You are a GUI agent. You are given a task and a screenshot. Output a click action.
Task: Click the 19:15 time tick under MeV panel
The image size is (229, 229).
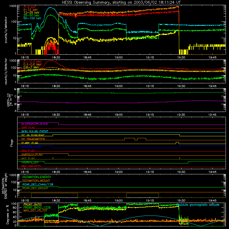150,86
